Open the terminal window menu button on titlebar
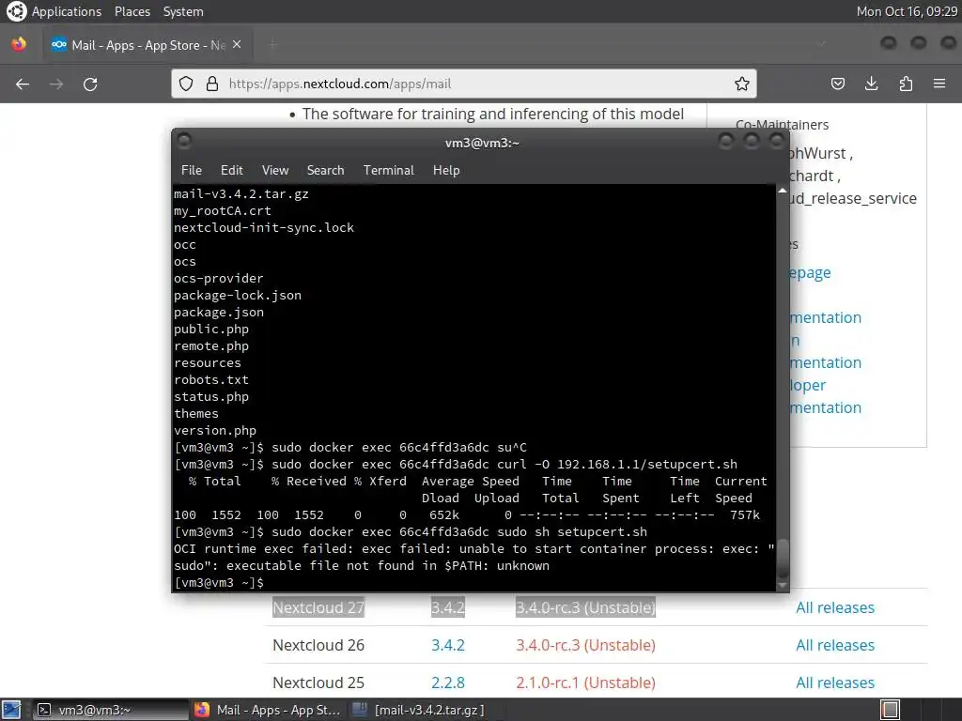Viewport: 962px width, 721px height. pyautogui.click(x=184, y=141)
